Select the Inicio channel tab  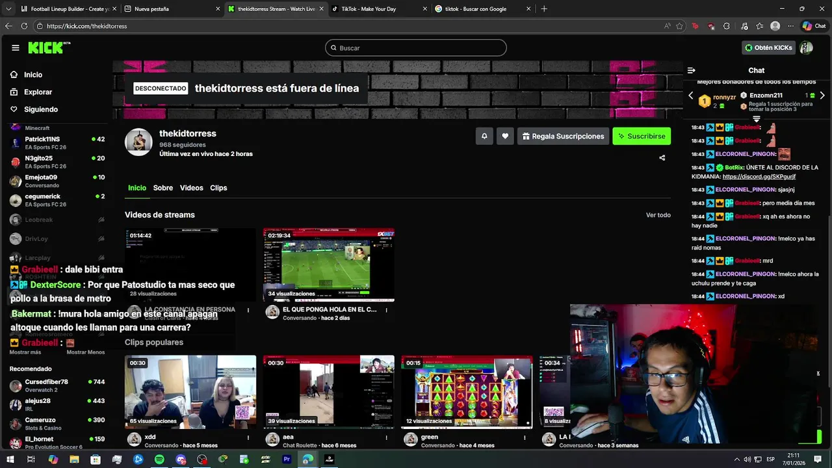tap(137, 188)
